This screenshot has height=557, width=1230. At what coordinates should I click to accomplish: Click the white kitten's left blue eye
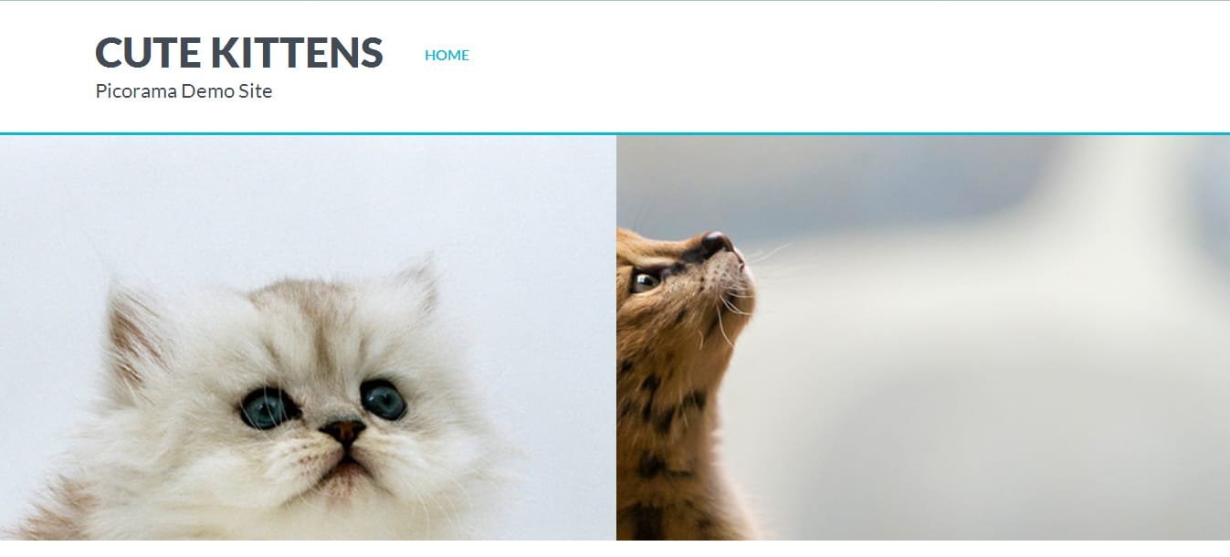coord(268,408)
